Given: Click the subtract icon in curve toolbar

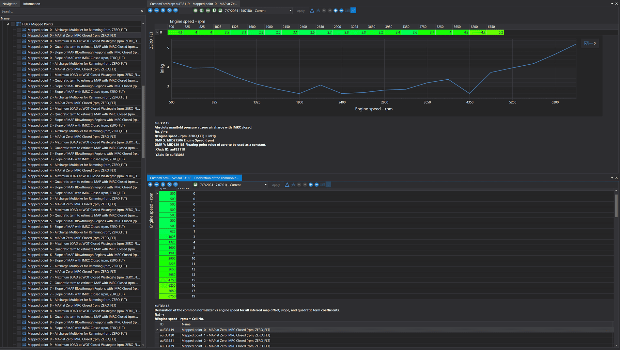Looking at the screenshot, I should click(x=157, y=184).
